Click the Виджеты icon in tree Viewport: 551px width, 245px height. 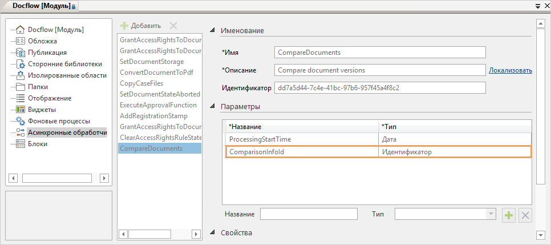coord(21,110)
